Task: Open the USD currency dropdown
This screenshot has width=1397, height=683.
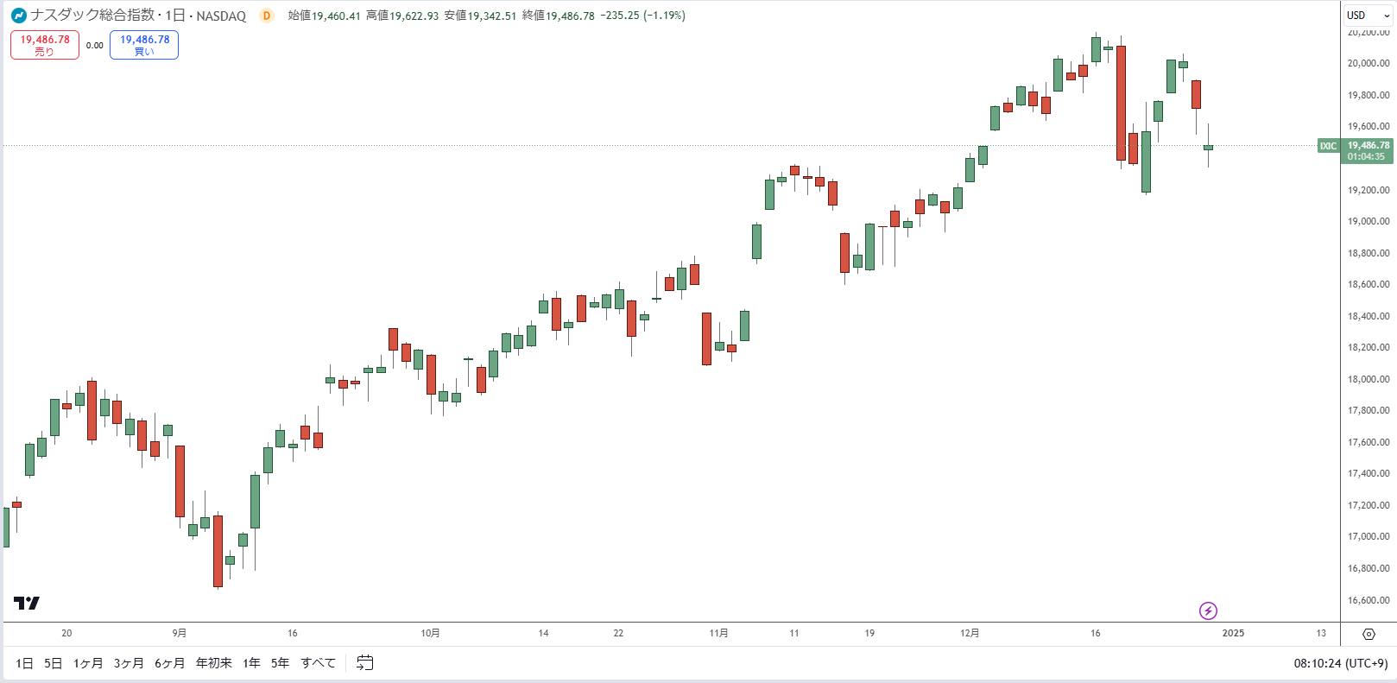Action: coord(1369,16)
